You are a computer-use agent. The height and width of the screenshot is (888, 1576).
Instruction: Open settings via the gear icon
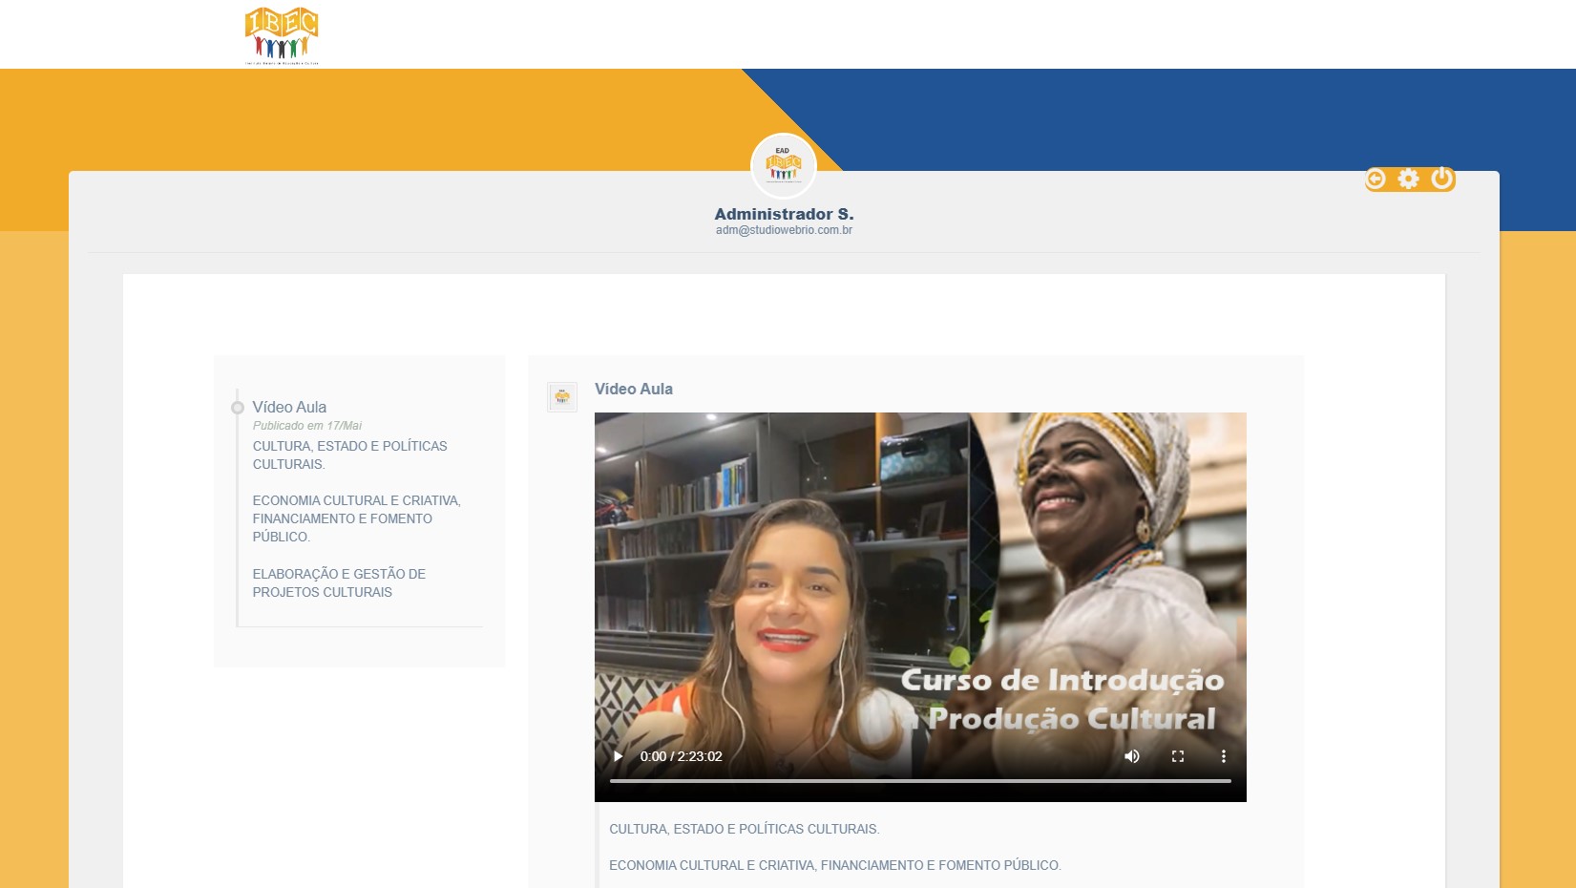(1408, 179)
